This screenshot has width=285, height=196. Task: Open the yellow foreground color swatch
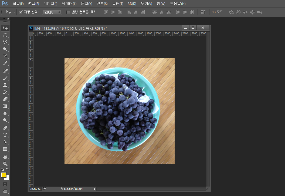(4, 175)
